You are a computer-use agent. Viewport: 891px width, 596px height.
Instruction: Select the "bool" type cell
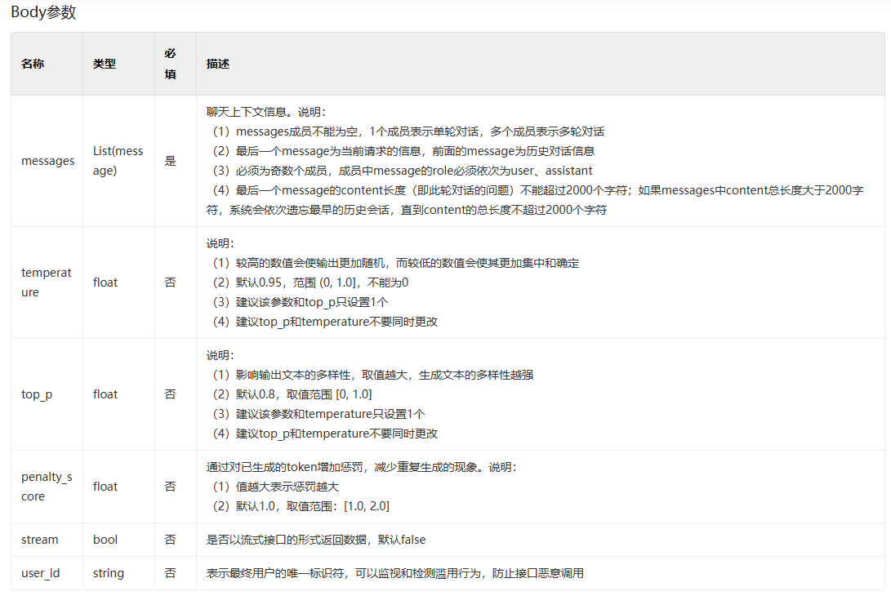[x=105, y=540]
